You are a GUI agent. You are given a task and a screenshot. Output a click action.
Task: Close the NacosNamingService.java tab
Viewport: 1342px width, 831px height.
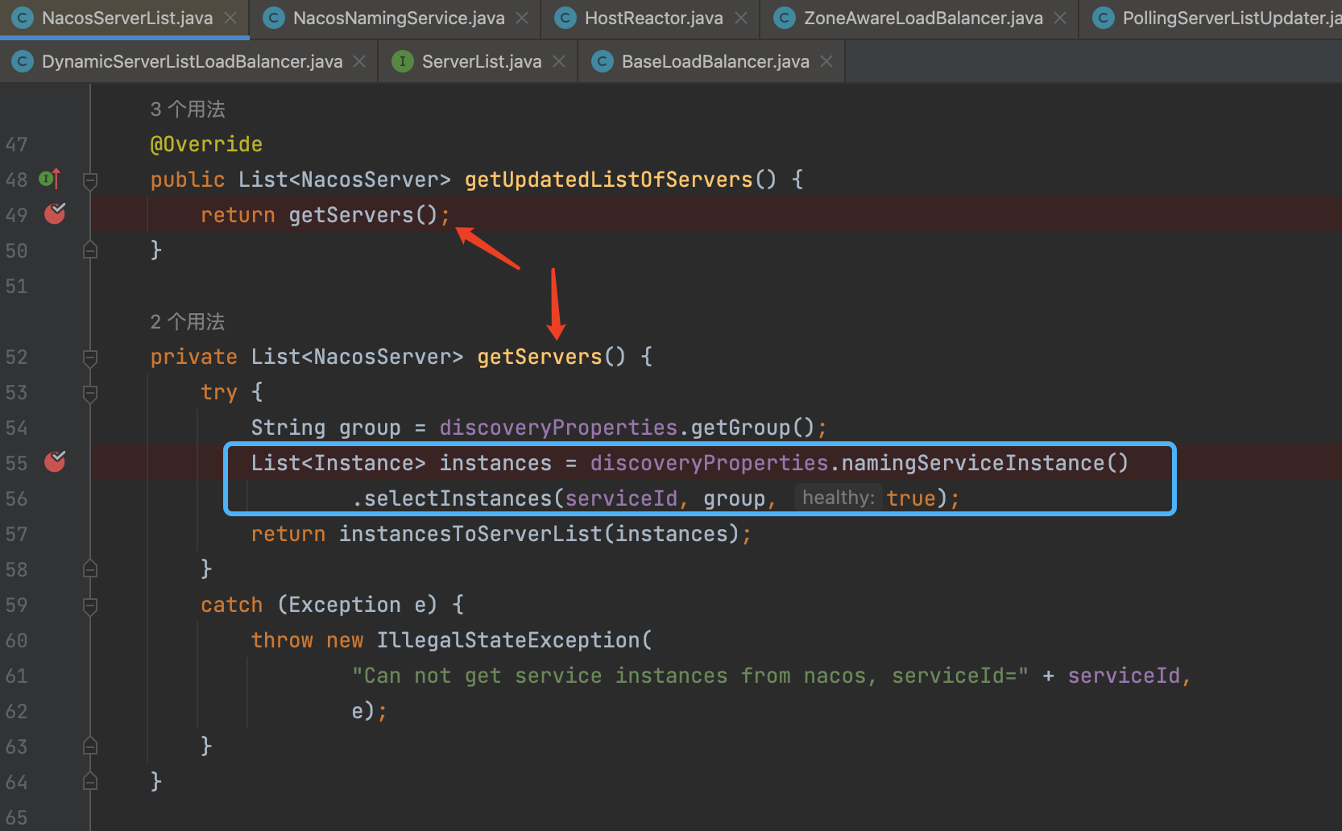pos(522,18)
